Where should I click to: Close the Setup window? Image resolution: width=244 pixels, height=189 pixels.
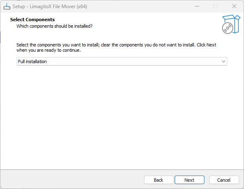coord(234,7)
